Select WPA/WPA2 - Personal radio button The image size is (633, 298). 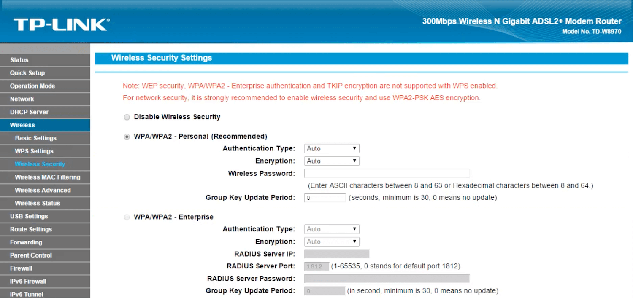(127, 137)
